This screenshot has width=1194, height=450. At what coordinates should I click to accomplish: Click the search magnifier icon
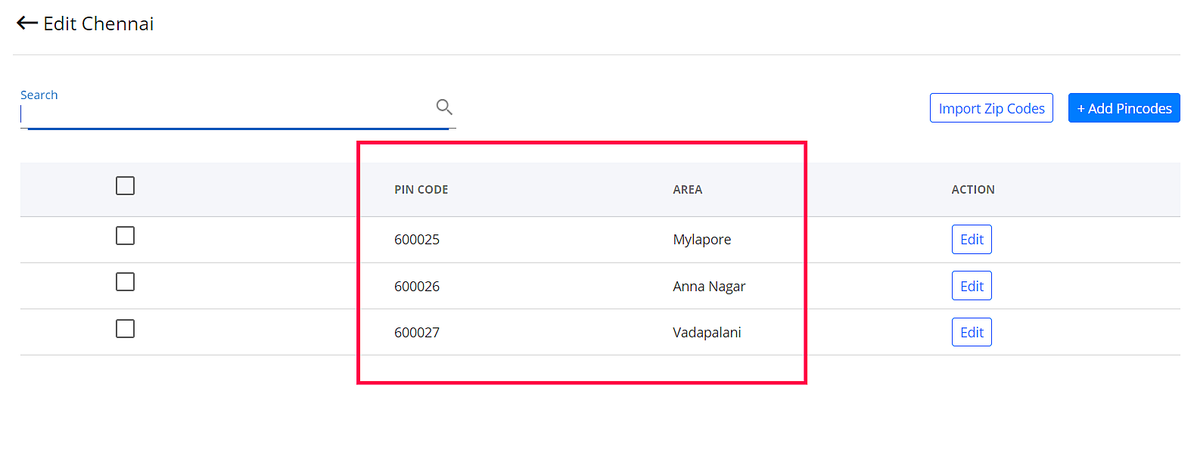444,107
